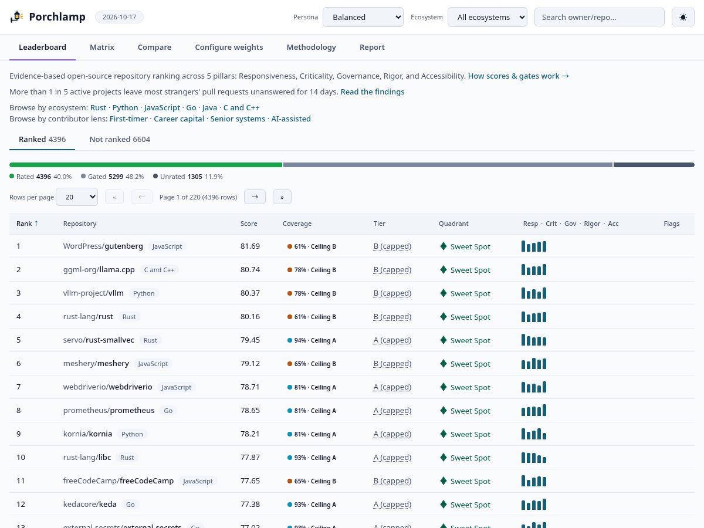Open WordPress/gutenberg repository row

click(352, 246)
